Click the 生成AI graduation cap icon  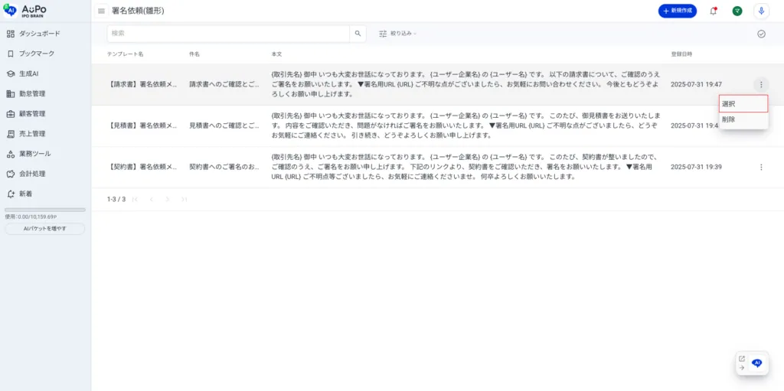11,73
